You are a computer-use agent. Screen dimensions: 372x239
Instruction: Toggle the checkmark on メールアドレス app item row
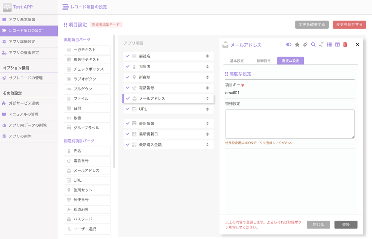click(128, 98)
